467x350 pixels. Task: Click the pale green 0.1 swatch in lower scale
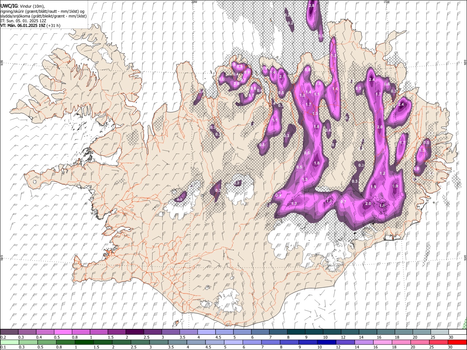click(x=9, y=342)
